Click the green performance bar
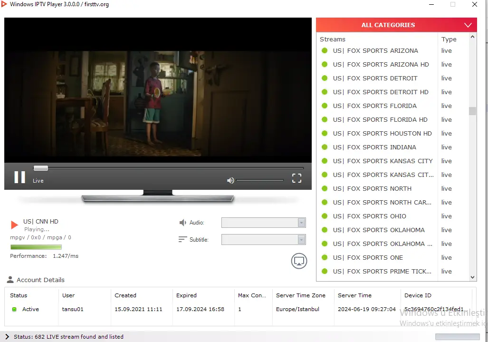Screen dimensions: 488x342 coord(36,247)
